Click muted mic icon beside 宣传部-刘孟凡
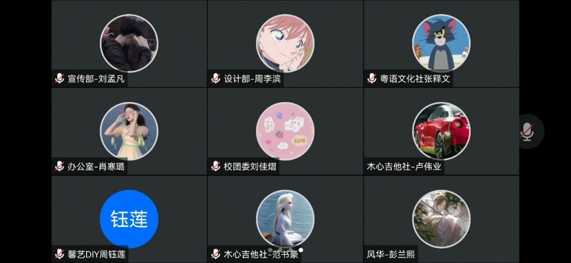 coord(59,79)
